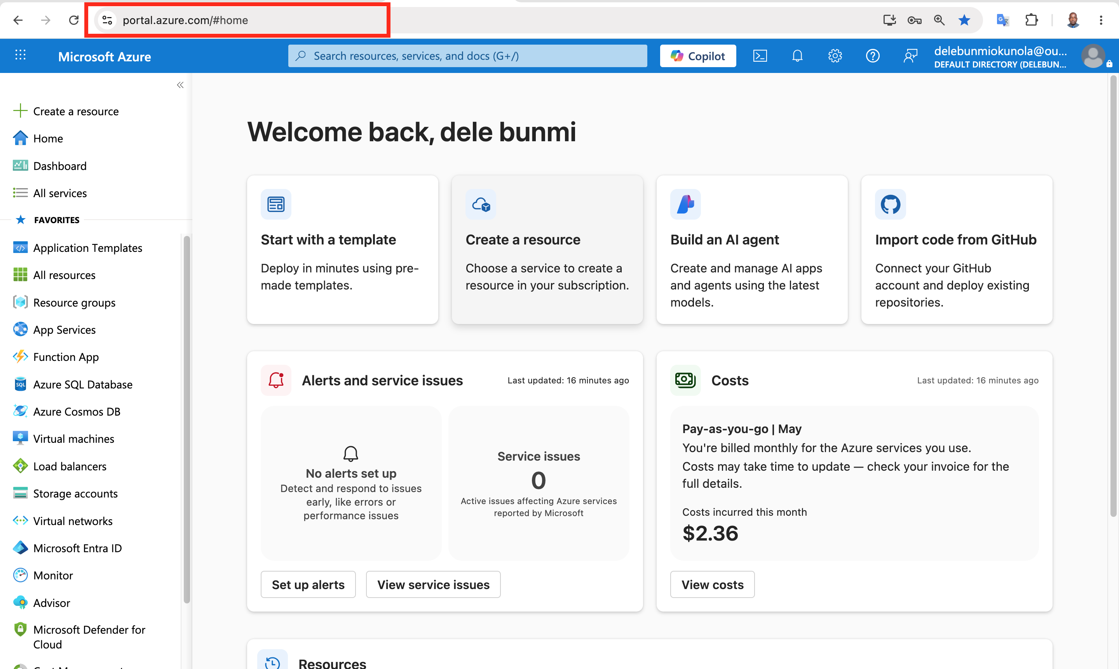Viewport: 1119px width, 669px height.
Task: Open the feedback icon in Azure header
Action: tap(910, 56)
